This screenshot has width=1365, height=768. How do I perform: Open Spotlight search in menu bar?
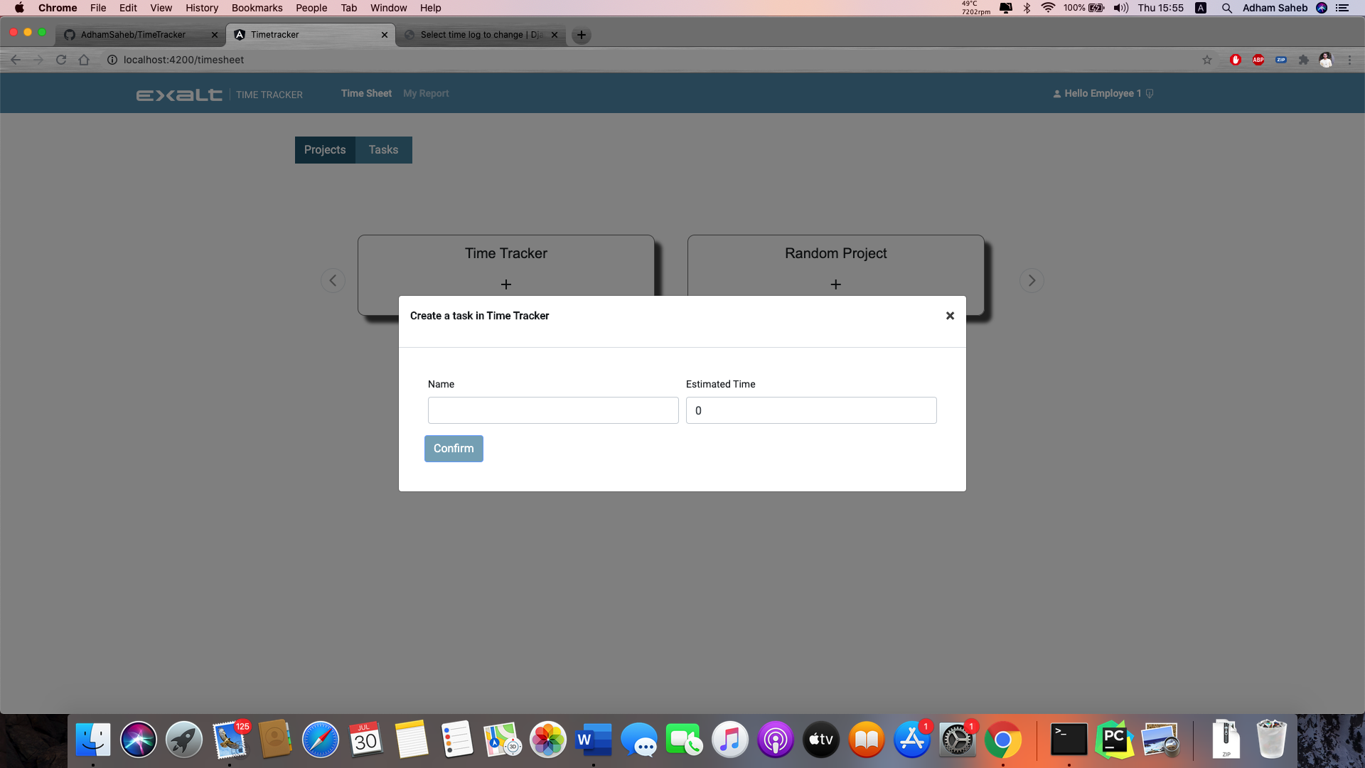point(1227,8)
